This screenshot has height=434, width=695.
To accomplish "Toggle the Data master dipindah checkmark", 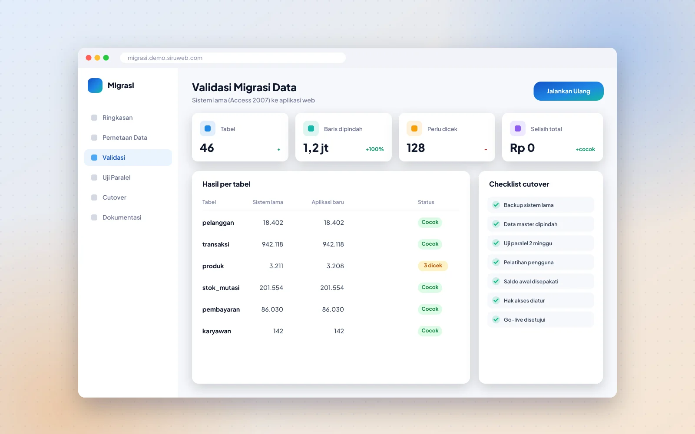I will tap(496, 224).
